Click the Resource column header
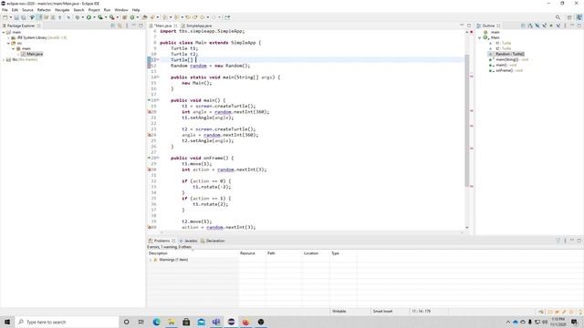The image size is (584, 328). tap(252, 253)
